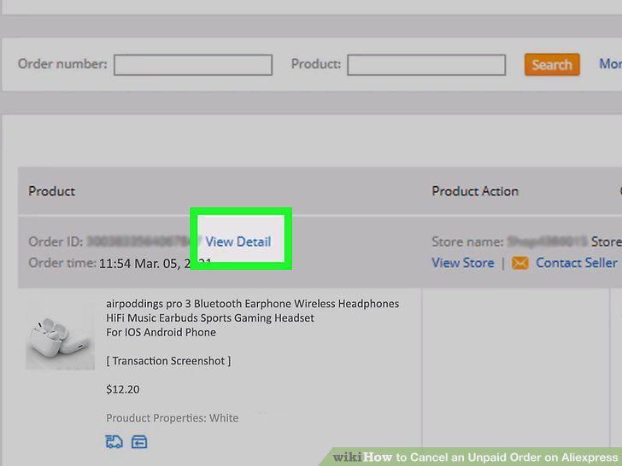Click the orange Search button
The width and height of the screenshot is (622, 466).
click(552, 65)
